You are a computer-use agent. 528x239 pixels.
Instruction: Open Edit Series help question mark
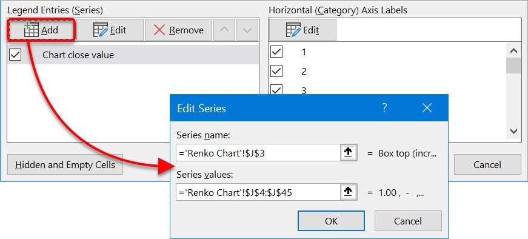tap(384, 108)
